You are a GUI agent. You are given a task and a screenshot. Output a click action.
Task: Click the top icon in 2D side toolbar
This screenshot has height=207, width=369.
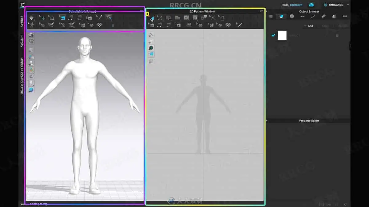coord(151,35)
